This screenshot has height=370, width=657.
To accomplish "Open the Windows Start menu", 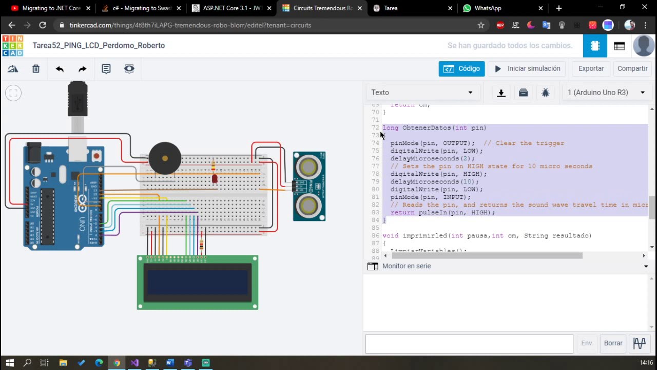I will [x=10, y=363].
